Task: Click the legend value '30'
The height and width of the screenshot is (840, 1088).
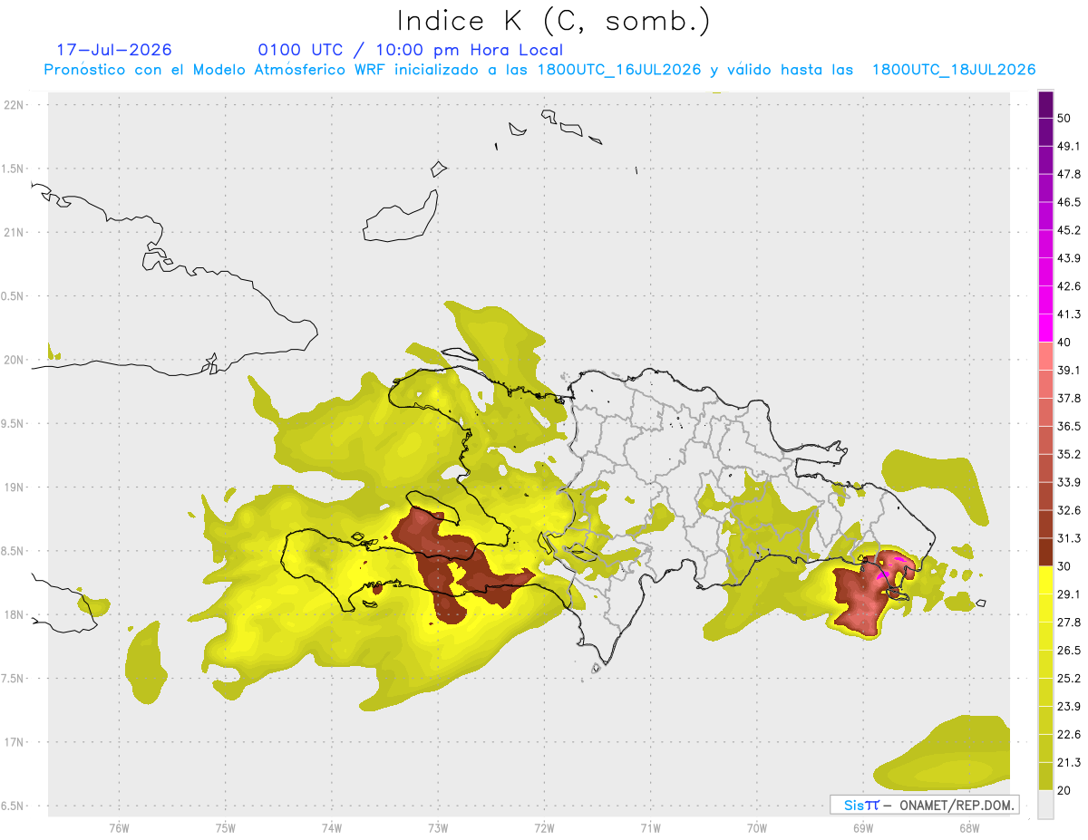Action: click(x=1065, y=566)
